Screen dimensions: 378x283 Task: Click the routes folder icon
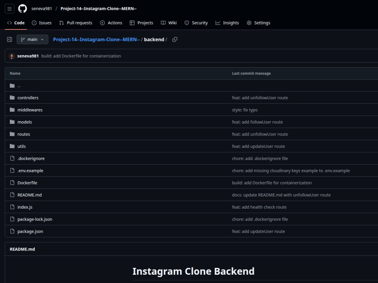coord(12,134)
